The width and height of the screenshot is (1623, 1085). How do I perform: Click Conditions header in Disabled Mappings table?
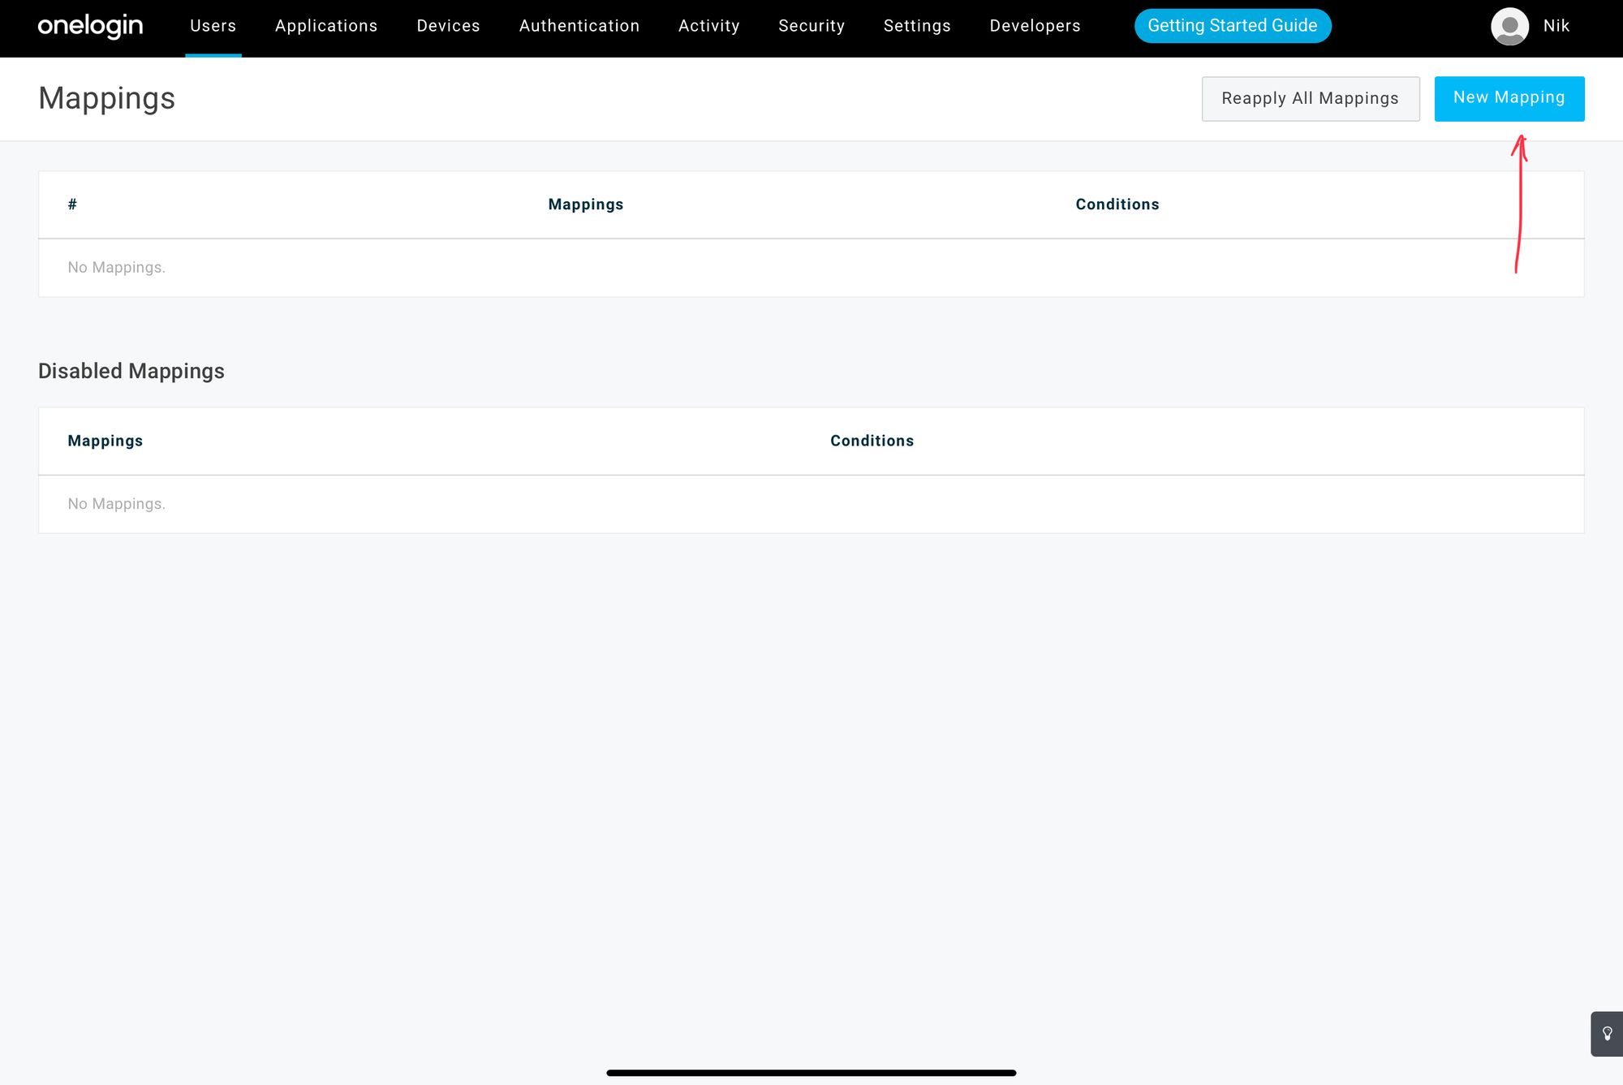coord(872,441)
